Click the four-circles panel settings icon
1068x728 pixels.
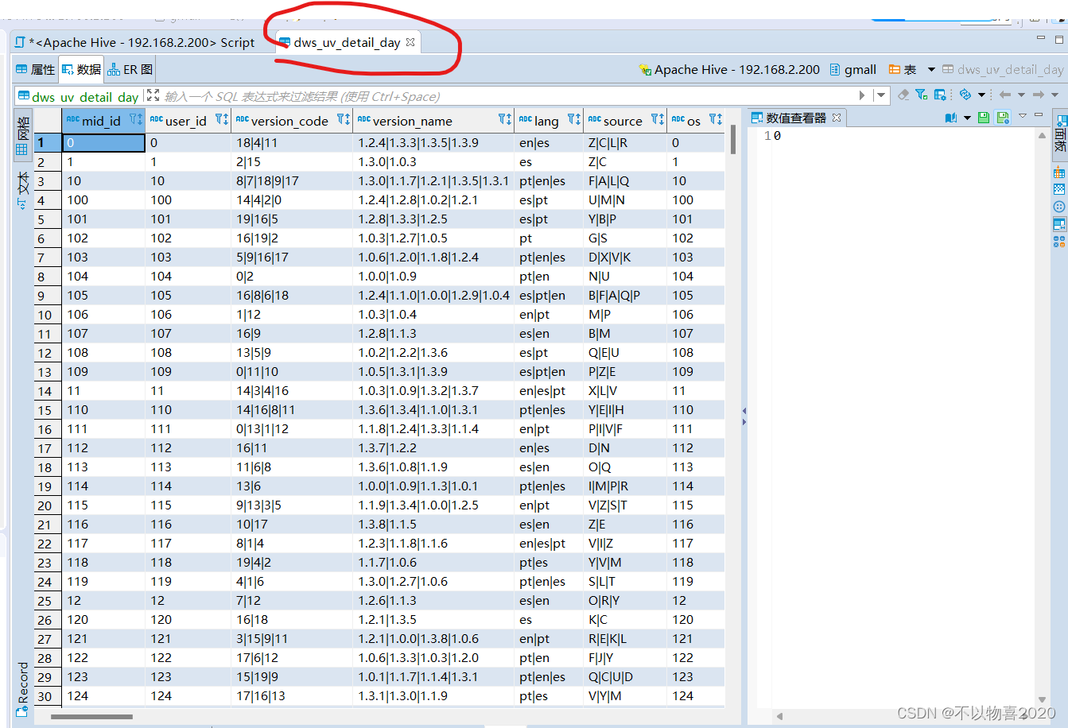click(x=1059, y=242)
